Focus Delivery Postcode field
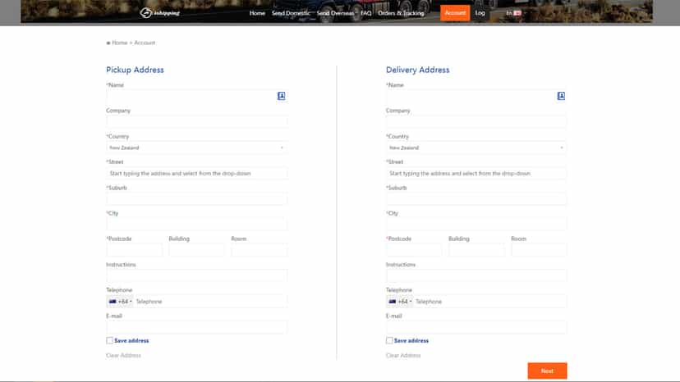 [x=414, y=250]
